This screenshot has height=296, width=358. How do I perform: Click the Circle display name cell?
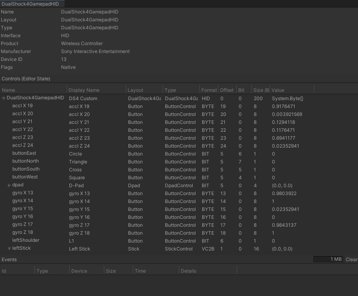tap(75, 154)
